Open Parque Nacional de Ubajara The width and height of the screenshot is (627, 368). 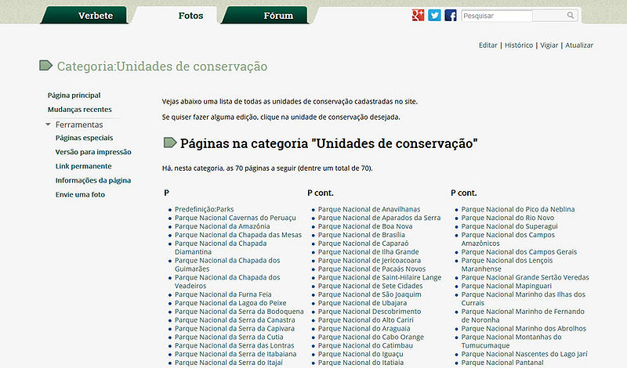point(362,303)
